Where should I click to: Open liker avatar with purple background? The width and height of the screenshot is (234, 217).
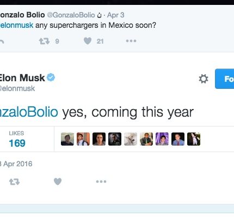(162, 139)
